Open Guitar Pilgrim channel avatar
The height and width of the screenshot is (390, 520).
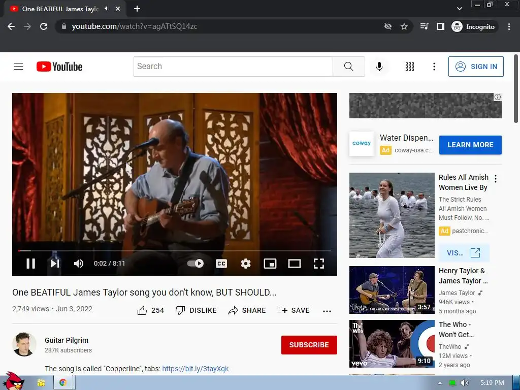[24, 344]
